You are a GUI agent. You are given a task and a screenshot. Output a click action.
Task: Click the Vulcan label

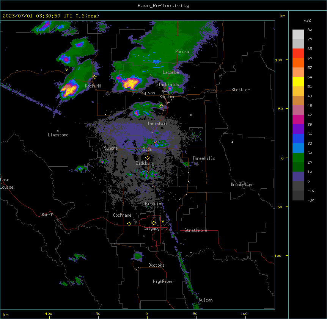[x=206, y=300]
